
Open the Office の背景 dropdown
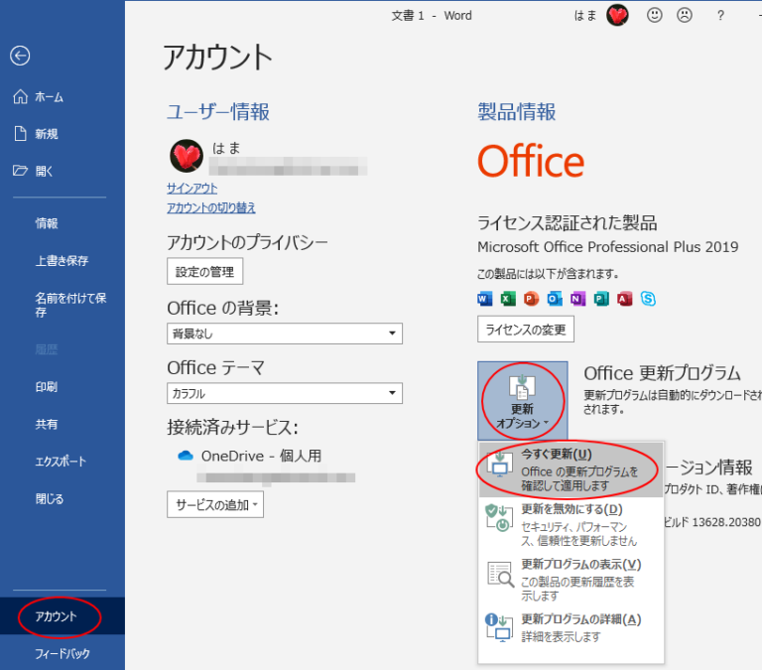[285, 334]
